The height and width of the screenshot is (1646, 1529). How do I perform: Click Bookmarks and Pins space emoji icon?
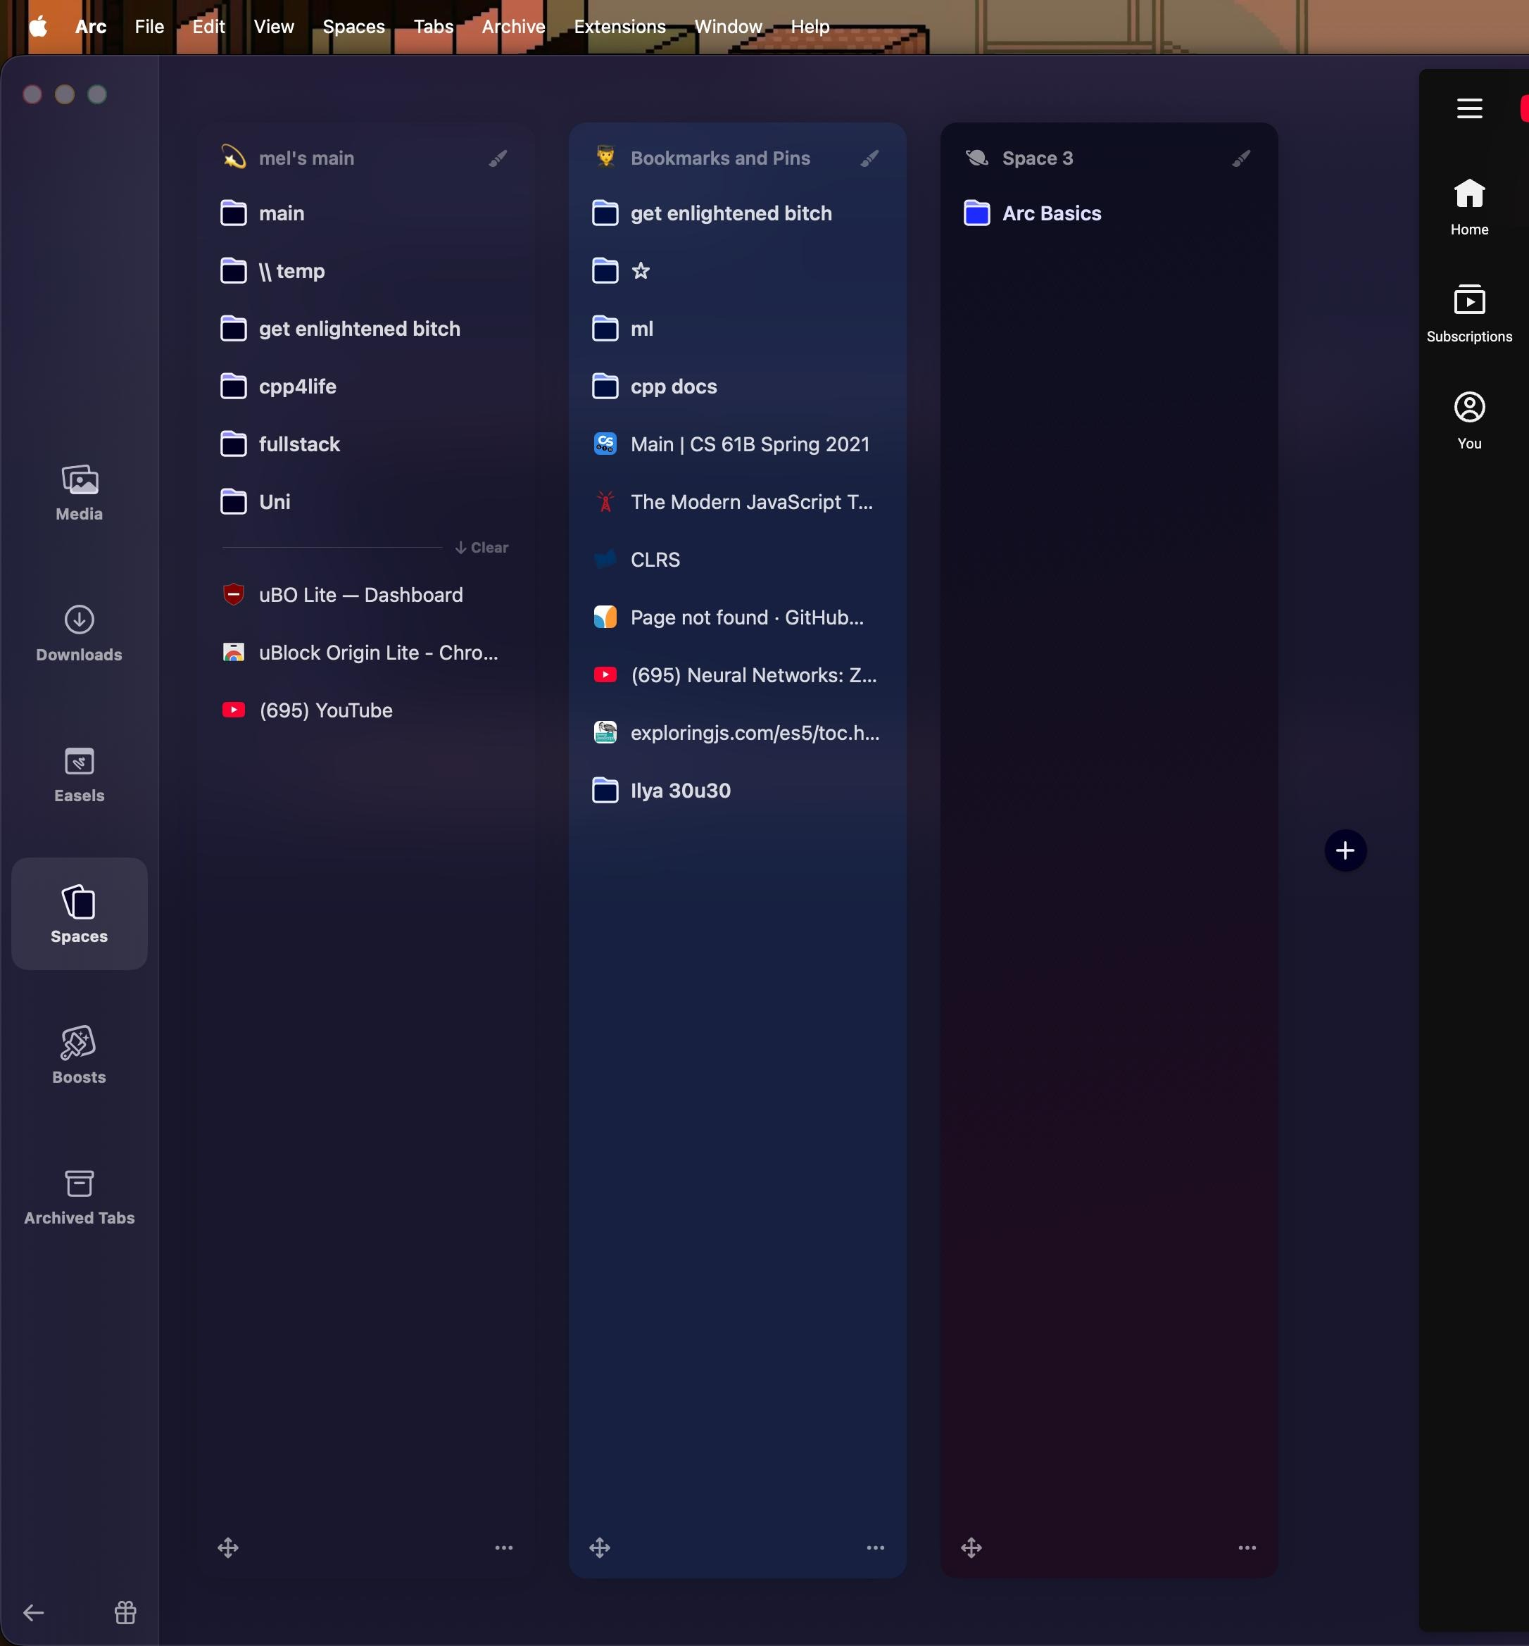pos(605,157)
